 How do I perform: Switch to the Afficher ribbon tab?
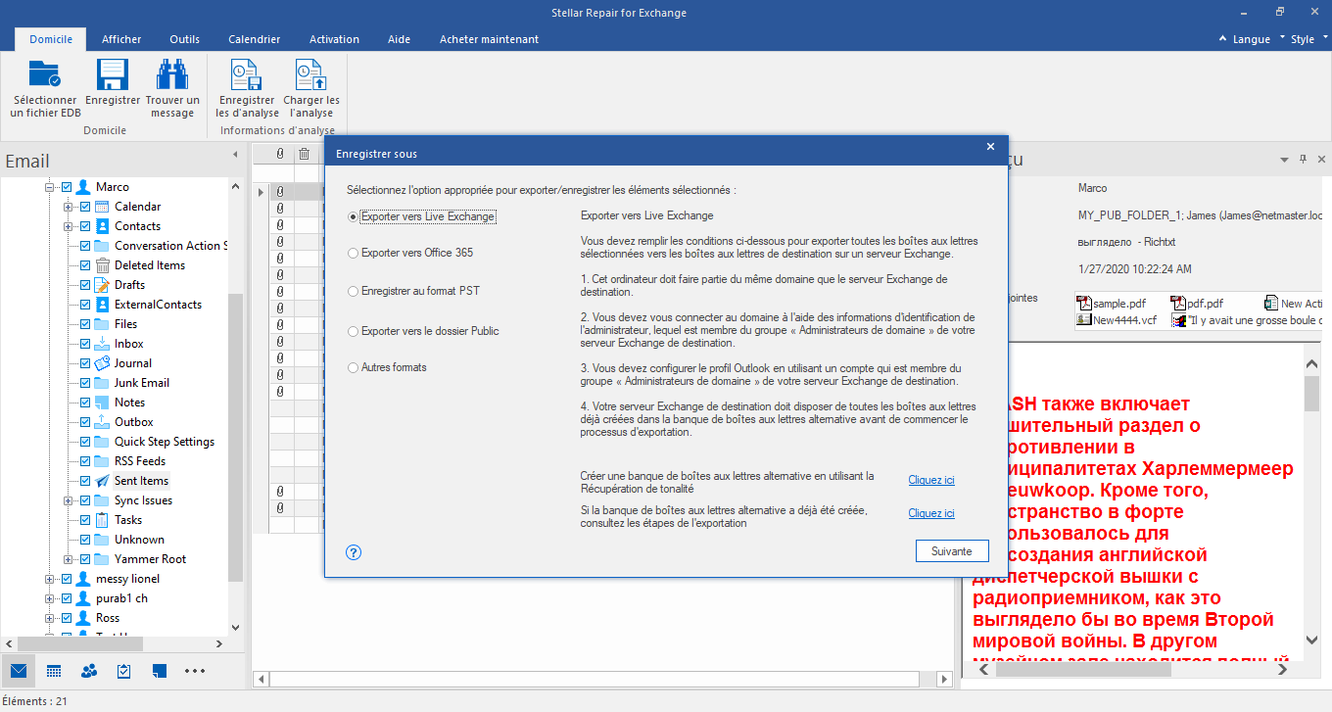121,39
